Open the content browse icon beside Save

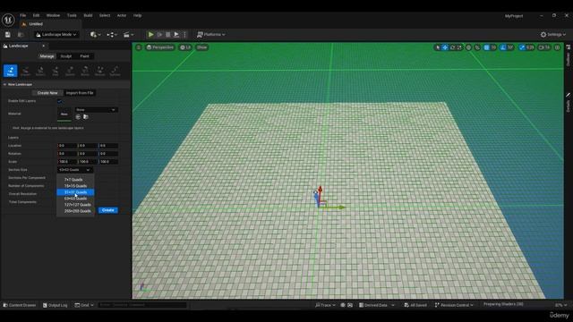[x=21, y=35]
